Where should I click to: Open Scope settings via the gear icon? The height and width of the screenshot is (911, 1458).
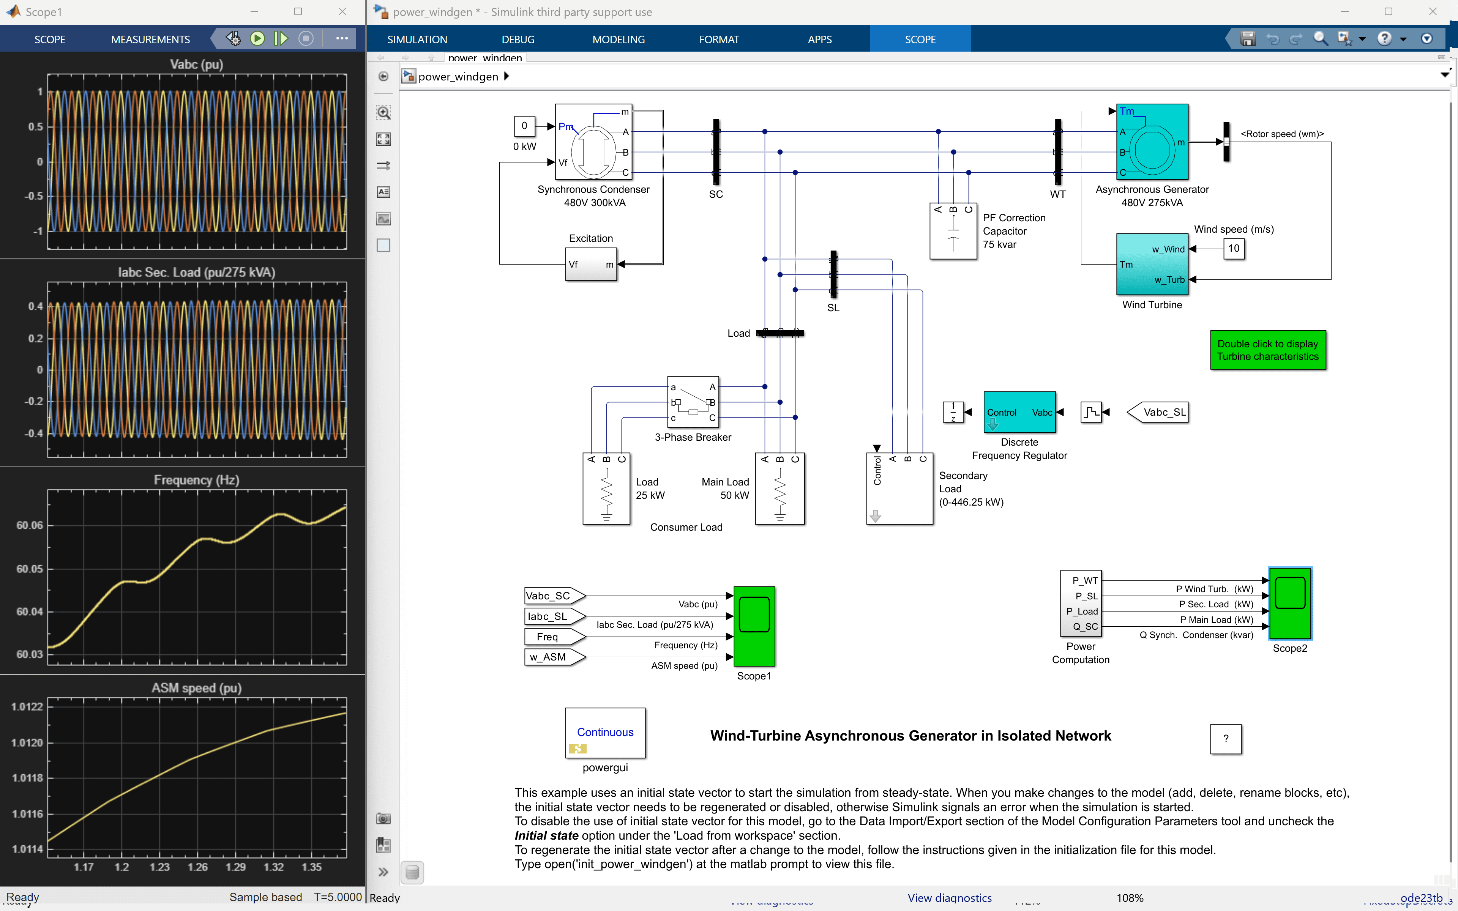pyautogui.click(x=233, y=38)
